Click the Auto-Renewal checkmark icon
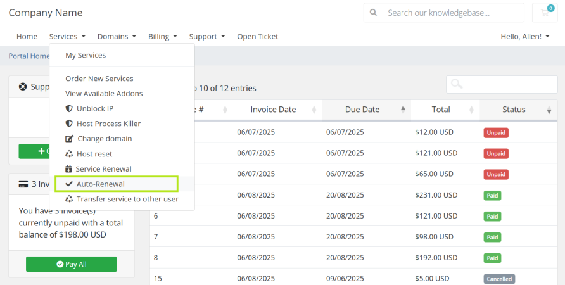 69,184
